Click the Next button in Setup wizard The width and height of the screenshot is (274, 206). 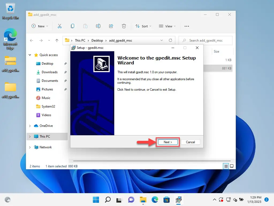point(168,142)
